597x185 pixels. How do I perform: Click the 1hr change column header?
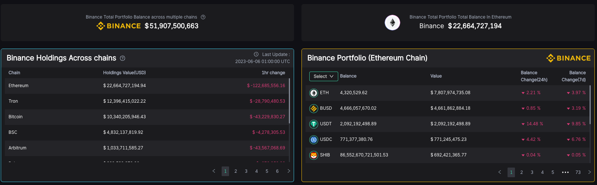[x=273, y=73]
